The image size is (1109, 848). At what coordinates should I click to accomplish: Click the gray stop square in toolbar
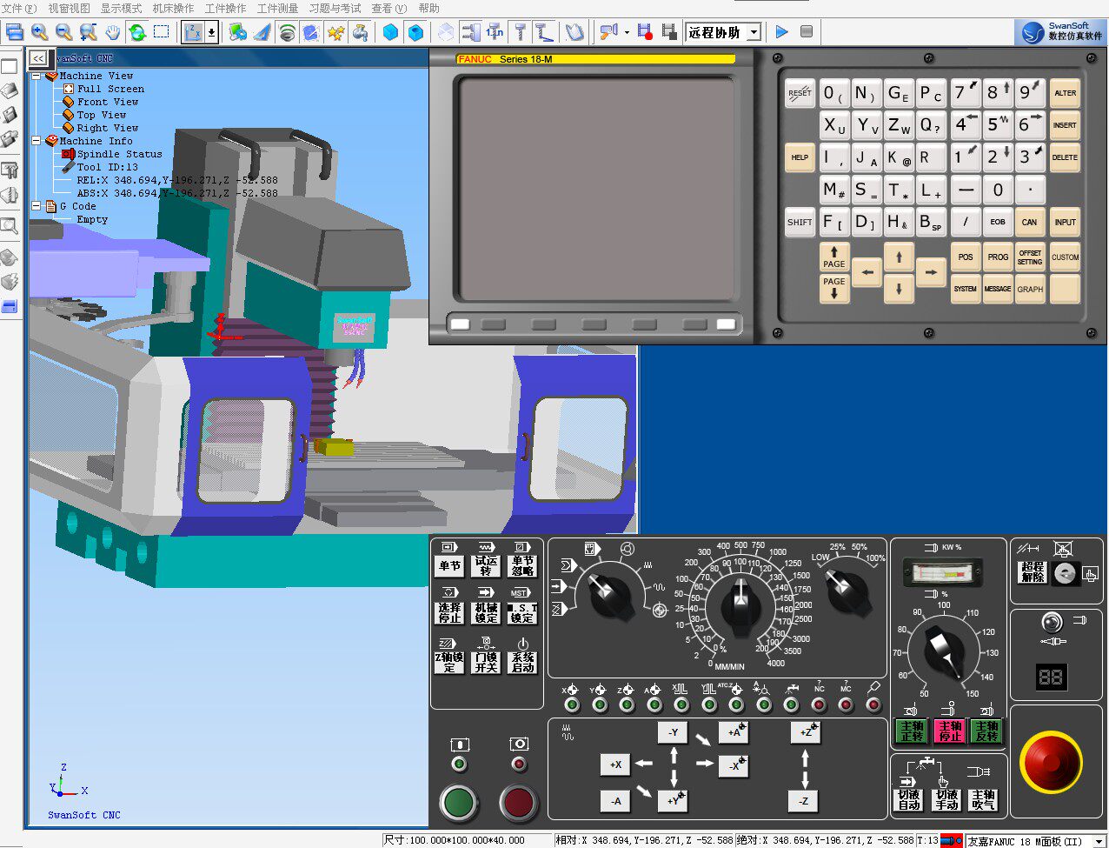(x=807, y=32)
